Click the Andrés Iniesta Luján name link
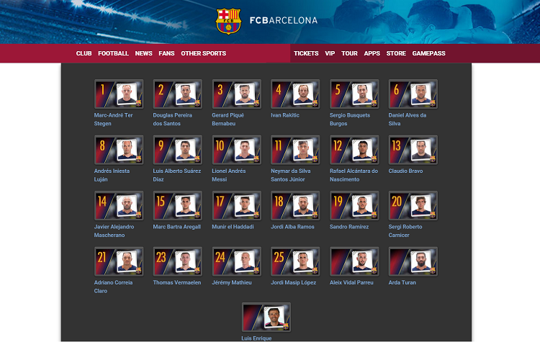 point(112,175)
